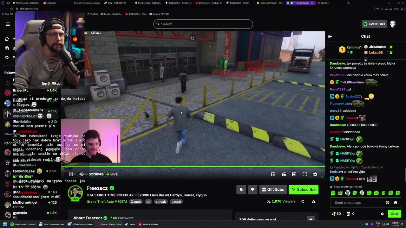Viewport: 406px width, 228px height.
Task: Click the Following heart icon in sidebar
Action: 7,58
